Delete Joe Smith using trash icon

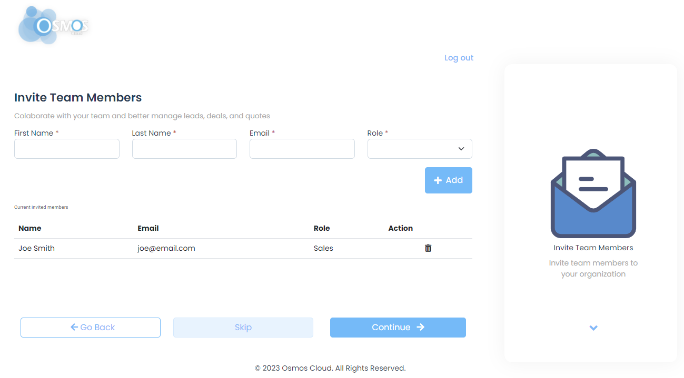click(x=428, y=248)
